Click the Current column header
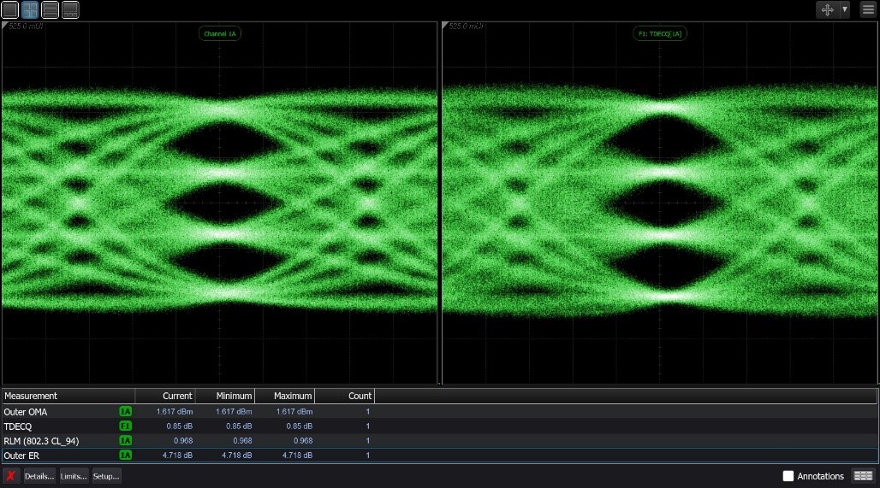The height and width of the screenshot is (488, 880). coord(176,396)
